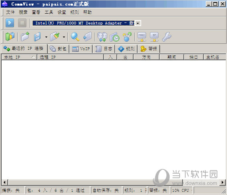Expand the save icon dropdown arrow

[x=46, y=37]
